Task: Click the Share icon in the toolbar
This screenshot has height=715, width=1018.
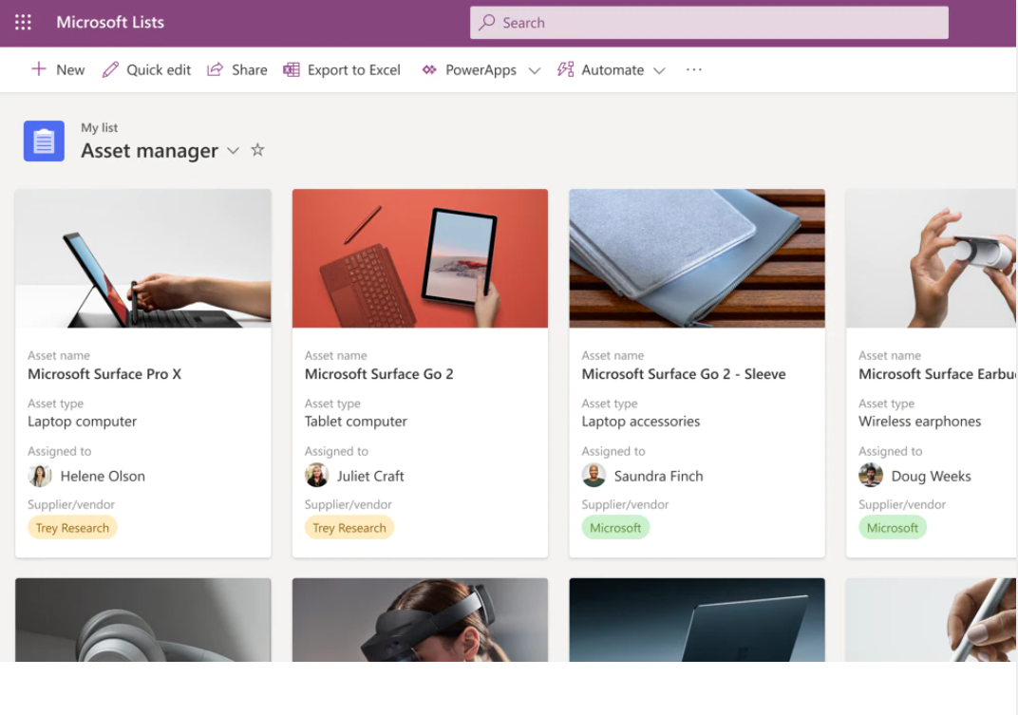Action: click(214, 68)
